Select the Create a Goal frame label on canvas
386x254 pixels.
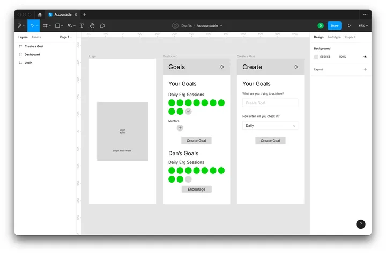click(x=246, y=56)
